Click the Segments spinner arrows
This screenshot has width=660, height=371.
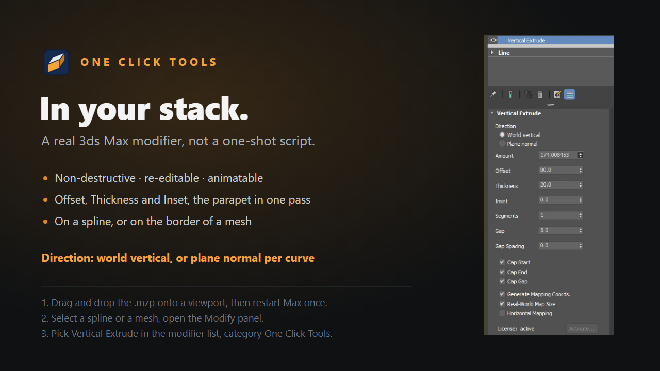(581, 215)
